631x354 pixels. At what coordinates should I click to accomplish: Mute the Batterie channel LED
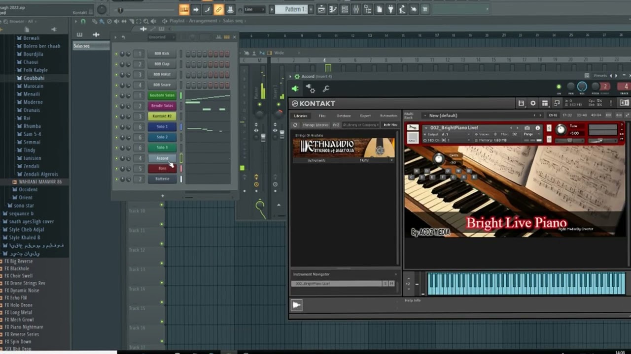(116, 179)
